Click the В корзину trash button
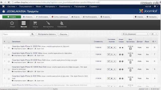This screenshot has width=161, height=90. (105, 17)
